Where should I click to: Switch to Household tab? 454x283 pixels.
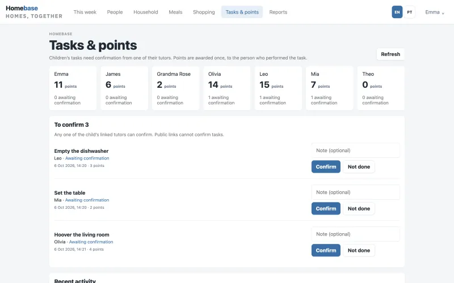pyautogui.click(x=146, y=12)
